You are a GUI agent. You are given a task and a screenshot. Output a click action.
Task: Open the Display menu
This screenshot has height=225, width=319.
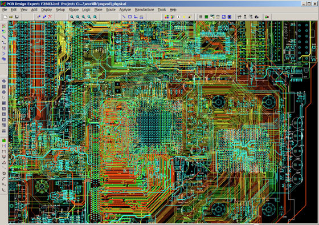click(47, 10)
